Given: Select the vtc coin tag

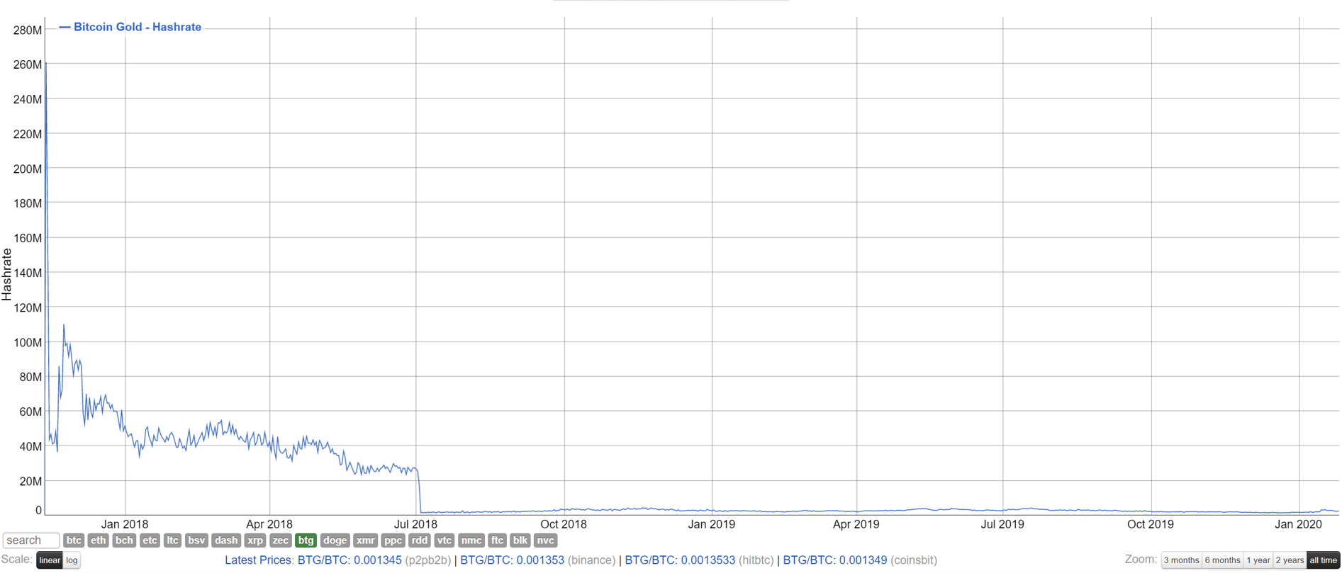Looking at the screenshot, I should point(444,540).
